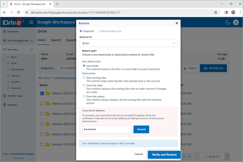243x162 pixels.
Task: Click the Backup now button
Action: tap(213, 68)
